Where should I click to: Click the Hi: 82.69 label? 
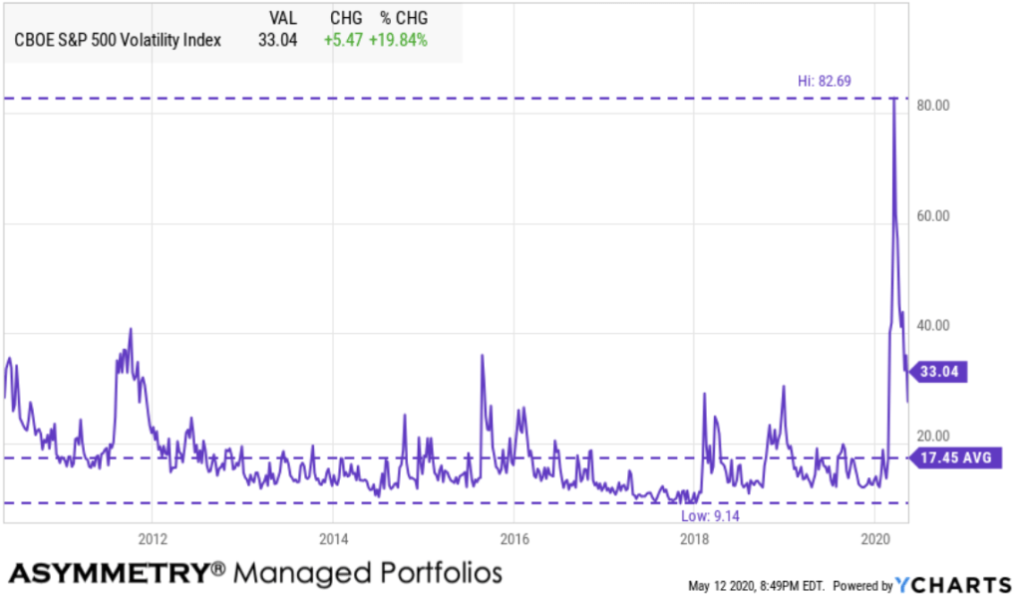[825, 81]
